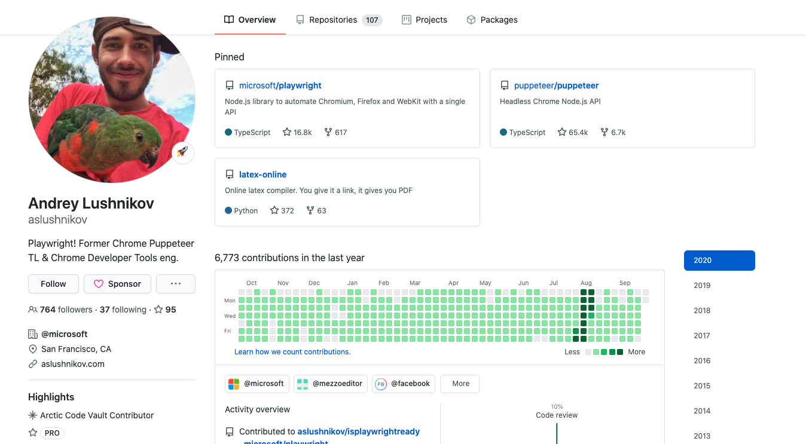The width and height of the screenshot is (806, 444).
Task: Click the repo icon beside Repositories
Action: (300, 20)
